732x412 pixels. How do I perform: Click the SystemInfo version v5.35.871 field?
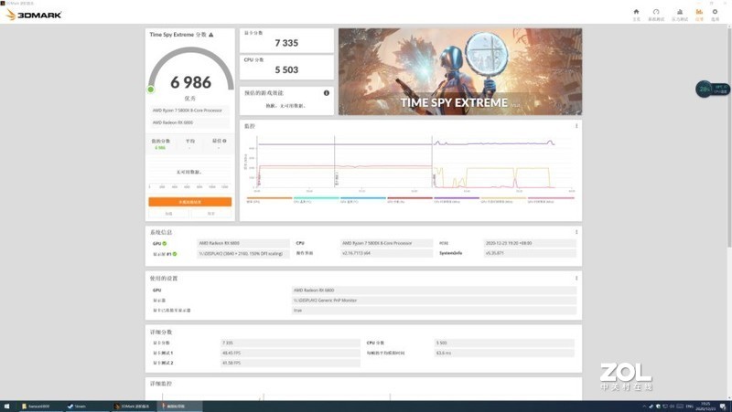tap(530, 253)
